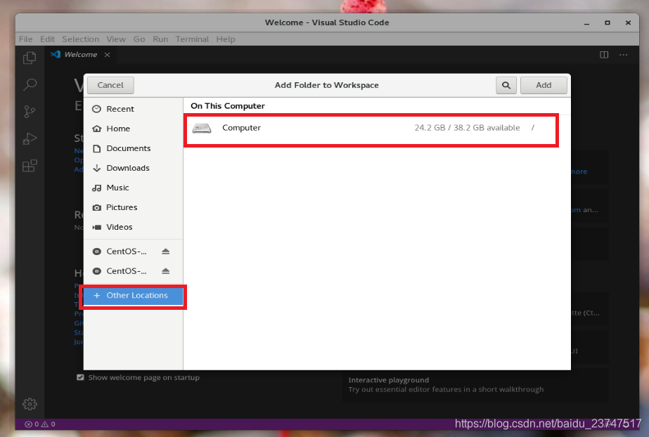The width and height of the screenshot is (649, 437).
Task: Open the Selection menu
Action: click(81, 39)
